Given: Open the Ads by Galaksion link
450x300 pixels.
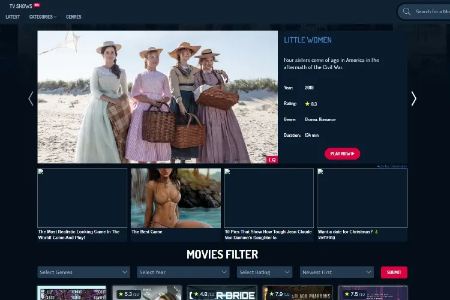Looking at the screenshot, I should pyautogui.click(x=392, y=166).
